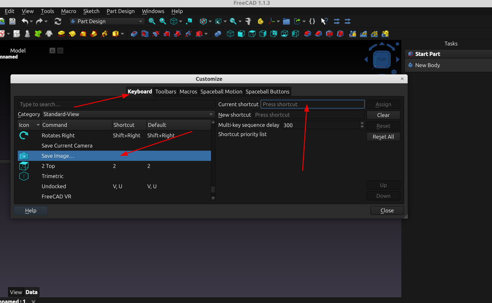Click the Create Group folder icon

(286, 21)
